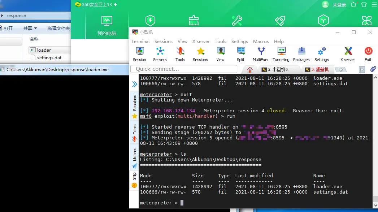Click 未登录 login link in 360

coord(339,5)
